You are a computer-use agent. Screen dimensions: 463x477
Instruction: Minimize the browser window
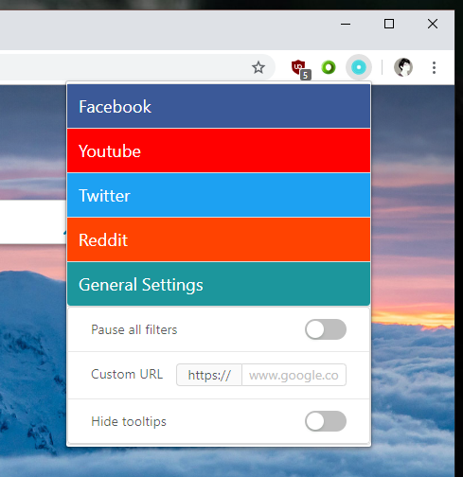tap(346, 24)
